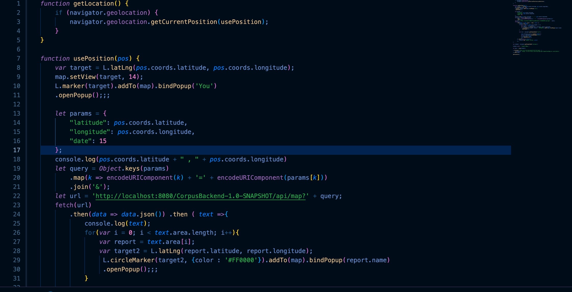Click line number 17 in the gutter
572x292 pixels.
point(17,150)
